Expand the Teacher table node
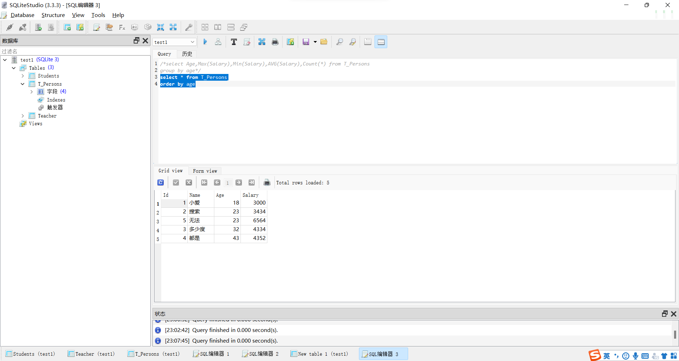 [22, 116]
